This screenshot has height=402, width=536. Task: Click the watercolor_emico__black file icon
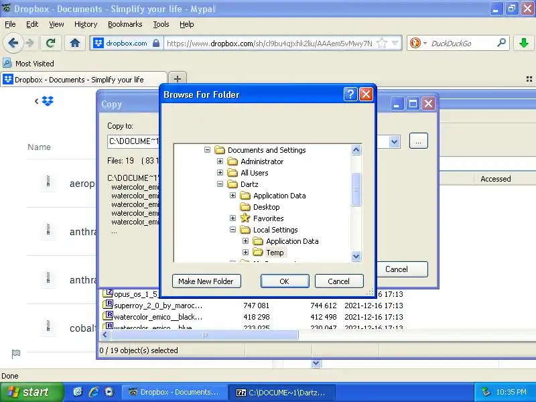[109, 315]
